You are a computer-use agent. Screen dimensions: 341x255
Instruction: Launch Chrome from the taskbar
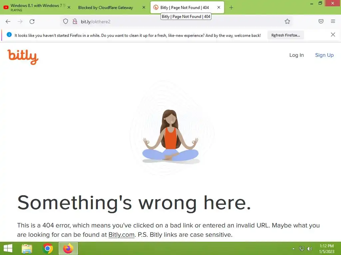point(48,248)
